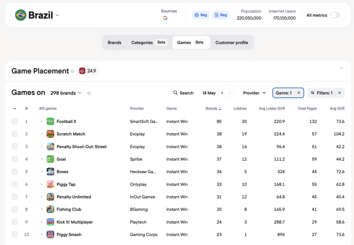Click the red game icon next to 24.9
Image resolution: width=354 pixels, height=245 pixels.
click(x=82, y=71)
